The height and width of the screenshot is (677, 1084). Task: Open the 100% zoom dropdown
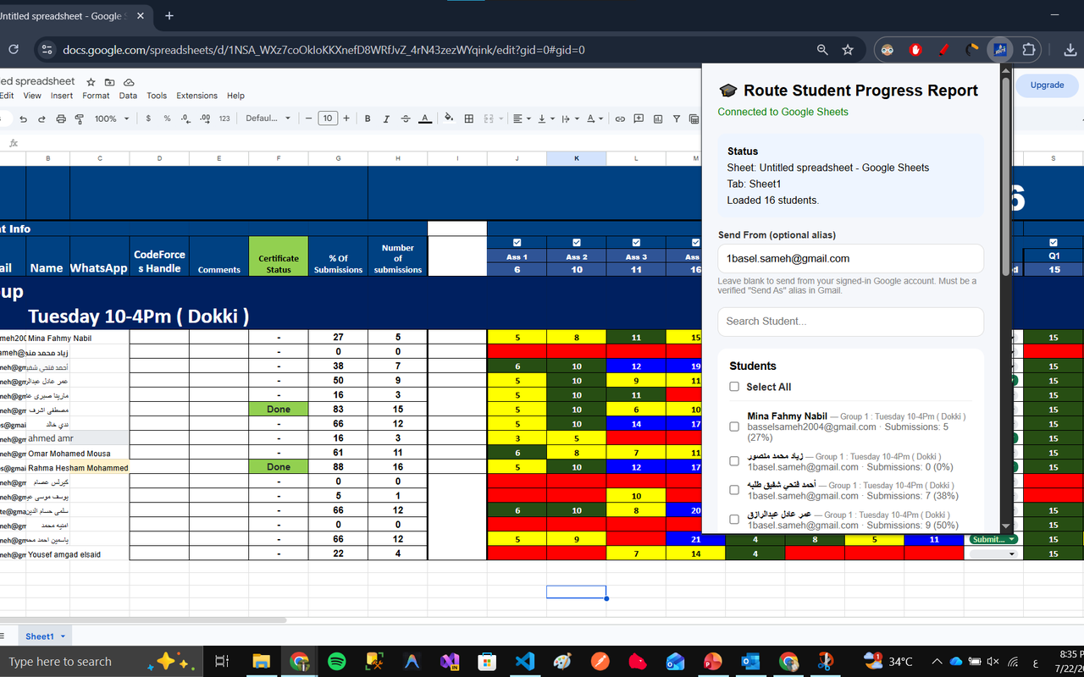point(112,118)
